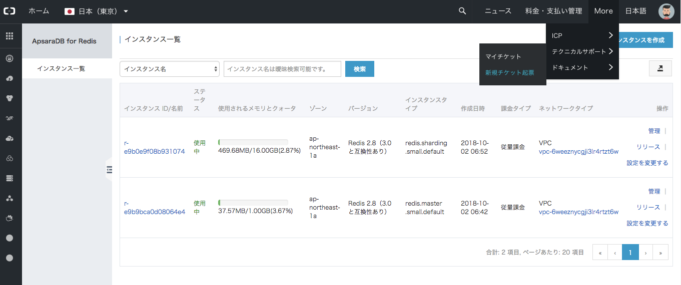Click the linked-circles sidebar icon

click(10, 158)
